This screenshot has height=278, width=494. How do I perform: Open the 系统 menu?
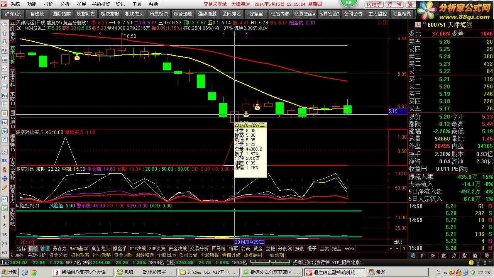[15, 4]
